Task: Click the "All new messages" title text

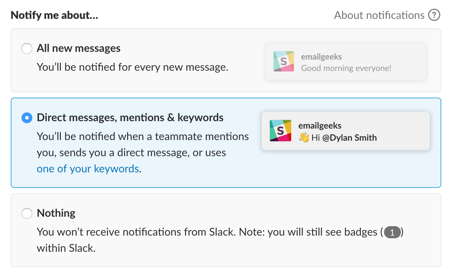Action: tap(79, 48)
